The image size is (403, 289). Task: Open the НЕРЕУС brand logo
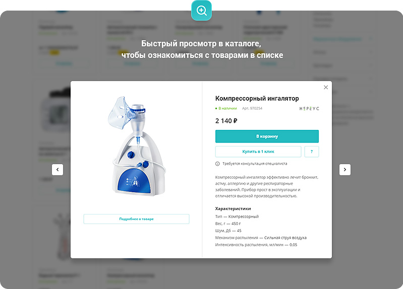pos(309,109)
